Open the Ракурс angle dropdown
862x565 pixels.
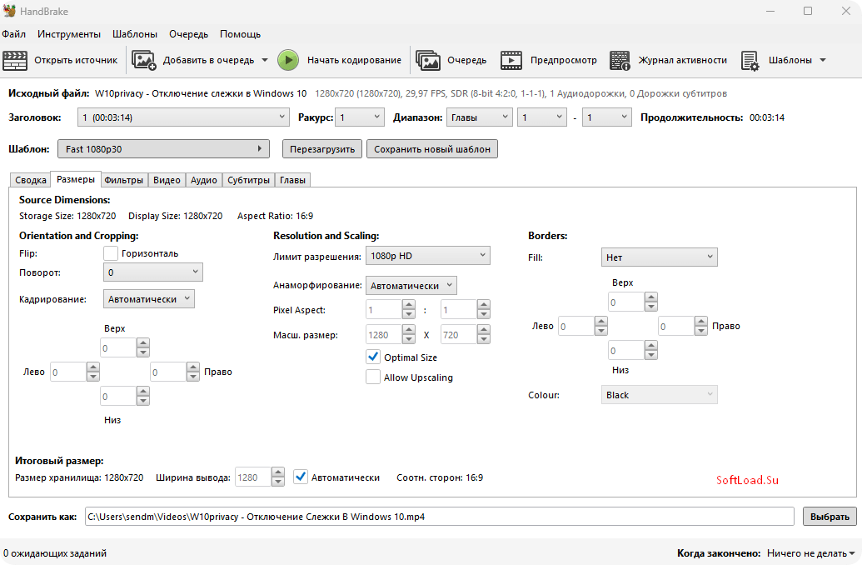360,117
